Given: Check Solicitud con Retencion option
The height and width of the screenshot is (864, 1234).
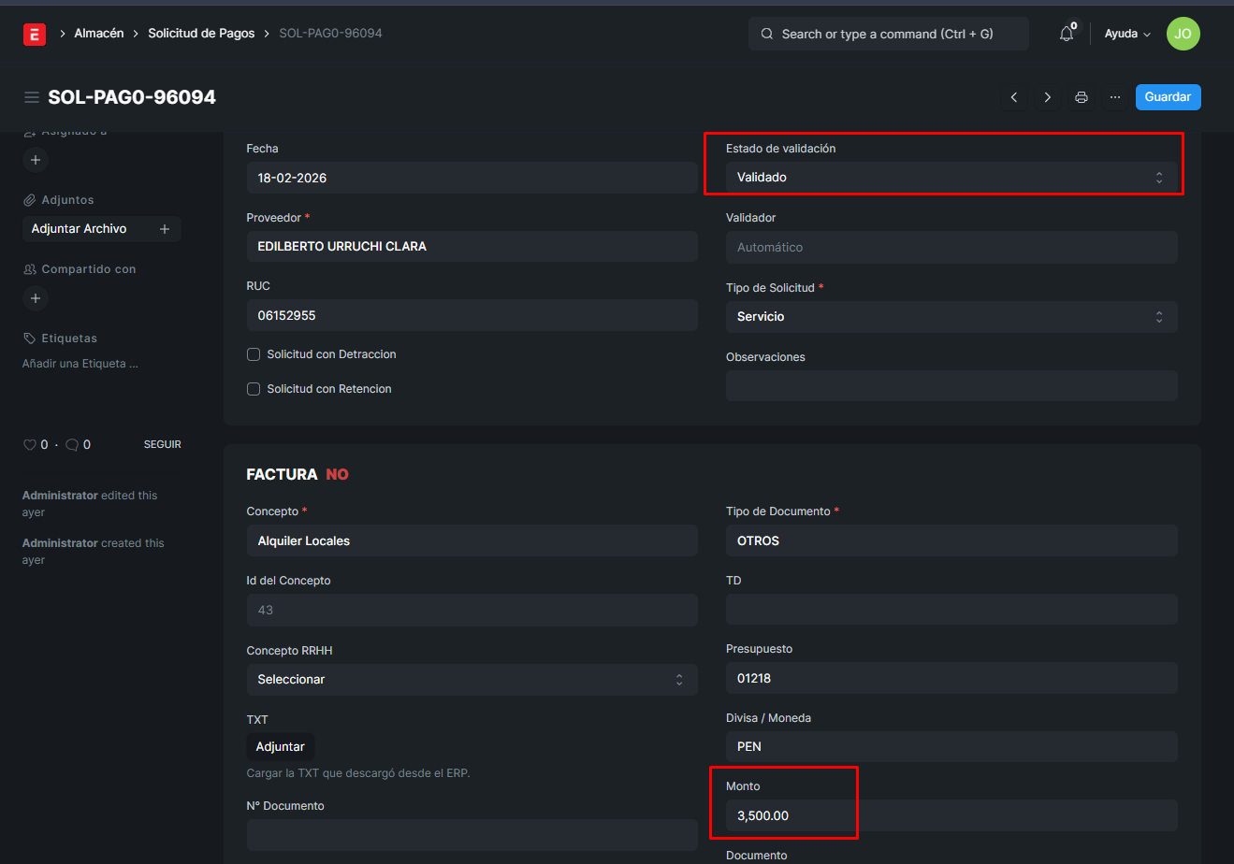Looking at the screenshot, I should tap(254, 389).
